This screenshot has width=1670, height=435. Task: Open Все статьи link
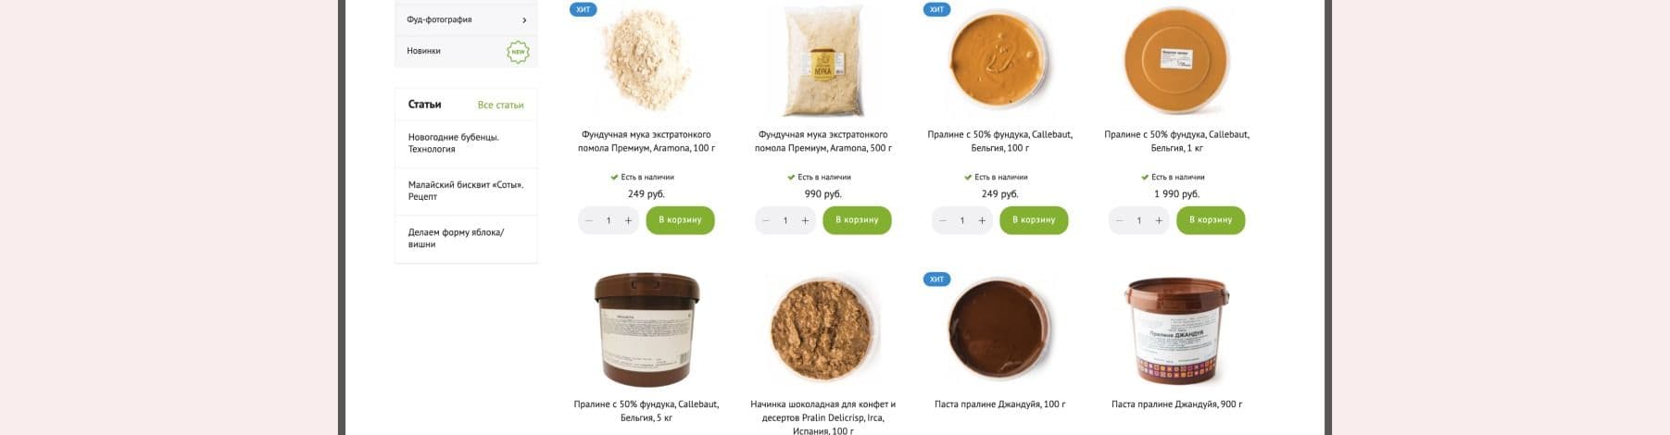coord(500,105)
